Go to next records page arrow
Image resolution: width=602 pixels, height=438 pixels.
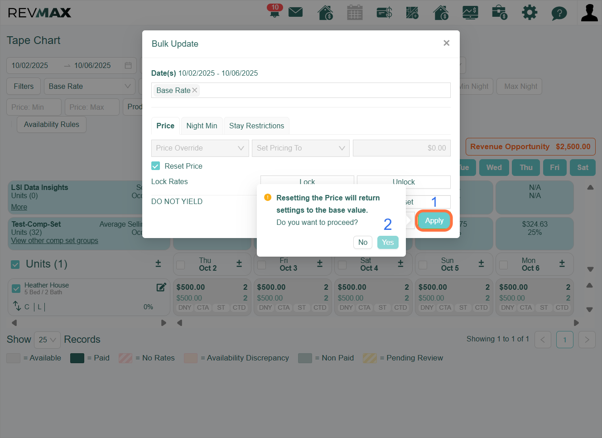[x=587, y=340]
